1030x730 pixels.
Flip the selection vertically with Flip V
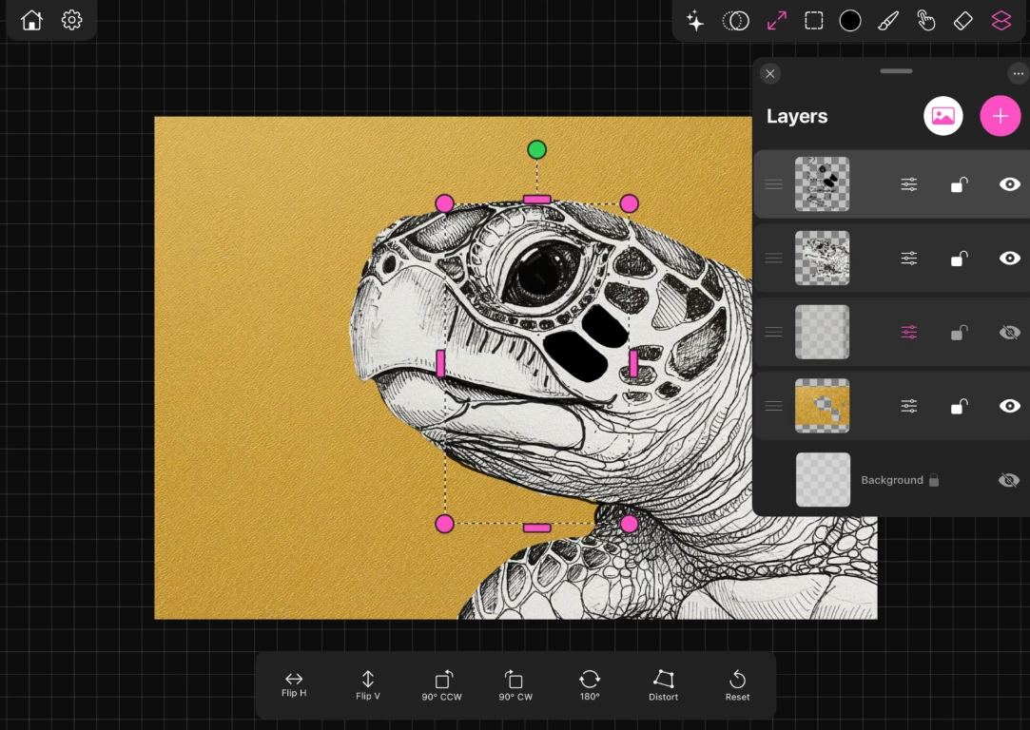(x=368, y=684)
